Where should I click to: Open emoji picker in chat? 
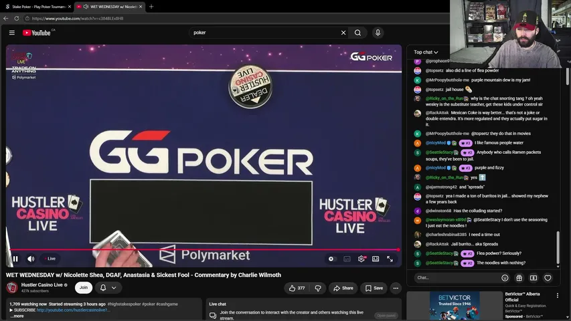[x=505, y=278]
